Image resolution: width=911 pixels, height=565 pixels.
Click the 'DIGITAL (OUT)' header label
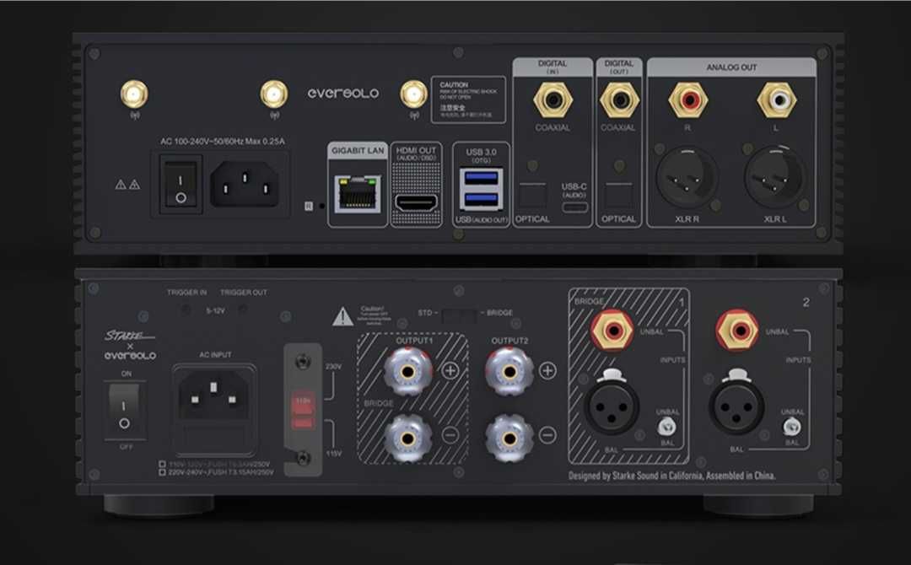(x=619, y=66)
